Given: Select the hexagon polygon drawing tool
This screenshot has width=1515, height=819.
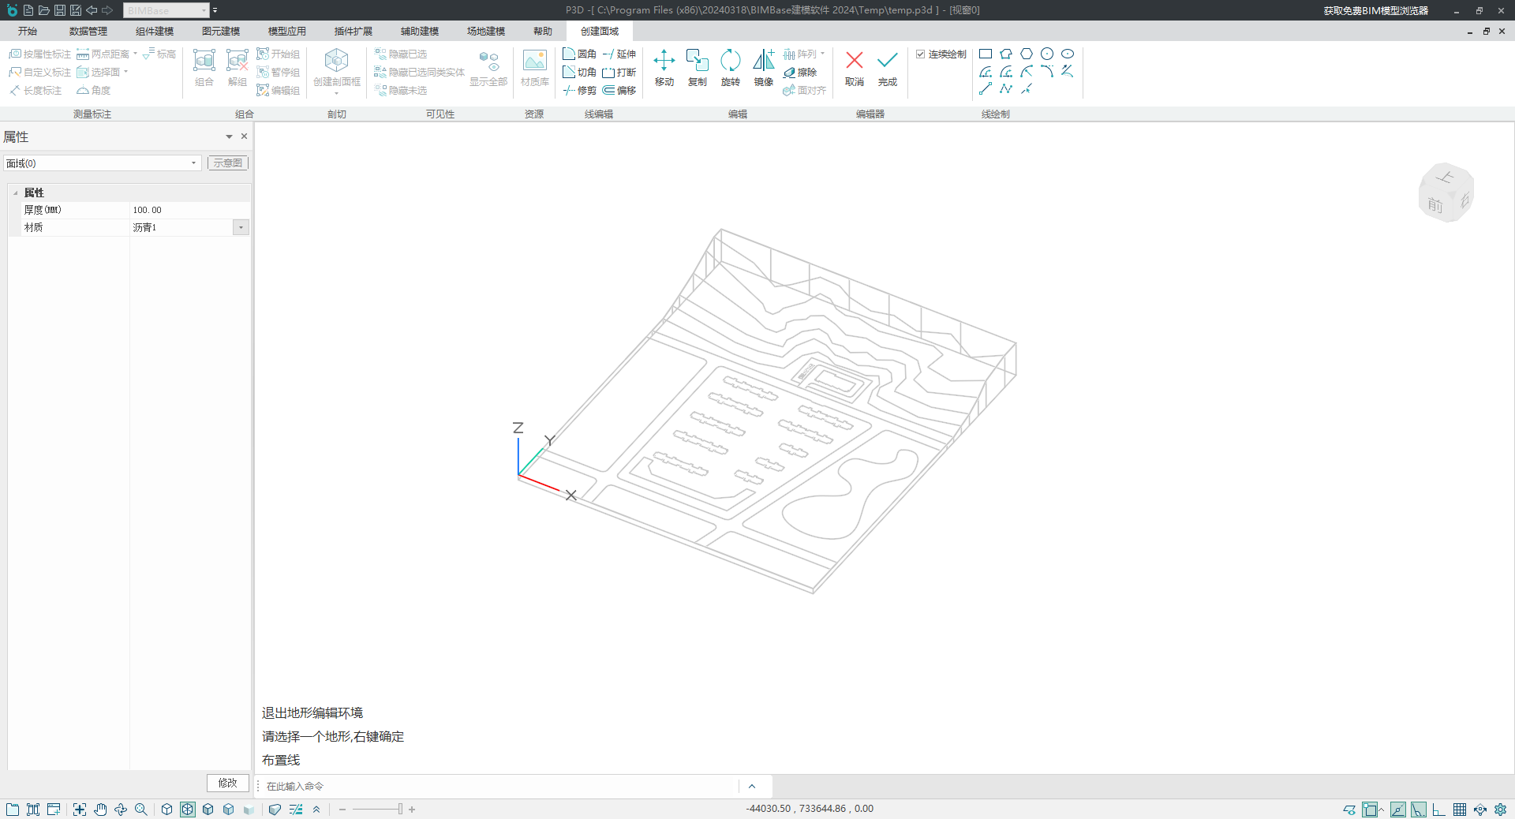Looking at the screenshot, I should point(1027,54).
